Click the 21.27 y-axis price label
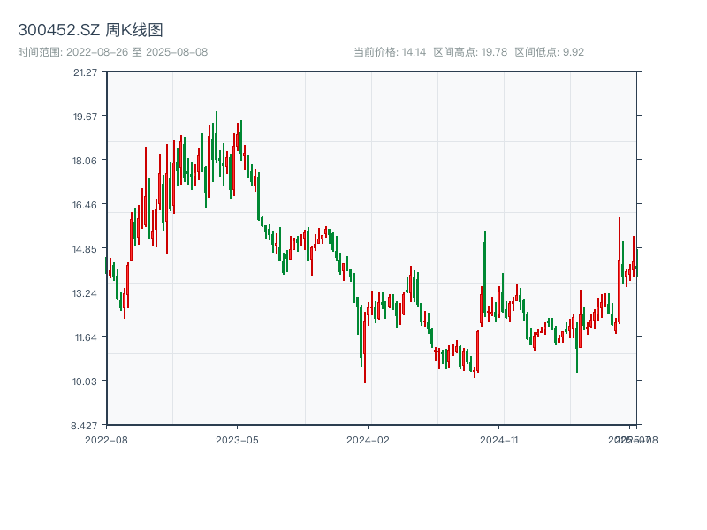This screenshot has height=530, width=707. (86, 72)
